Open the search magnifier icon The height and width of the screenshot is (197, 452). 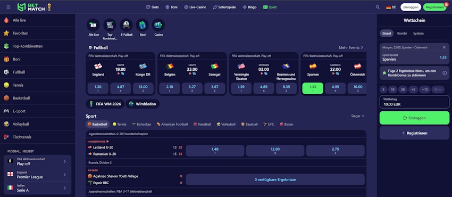click(378, 7)
